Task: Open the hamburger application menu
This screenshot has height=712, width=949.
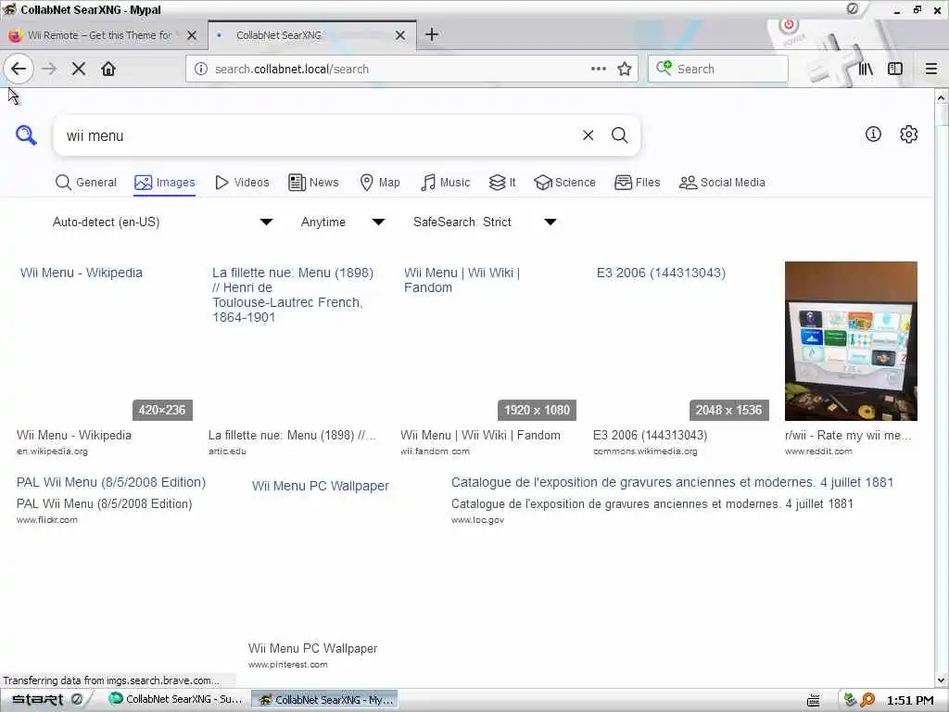Action: (x=931, y=69)
